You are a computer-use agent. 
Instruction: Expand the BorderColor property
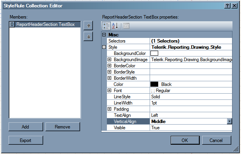[109, 66]
